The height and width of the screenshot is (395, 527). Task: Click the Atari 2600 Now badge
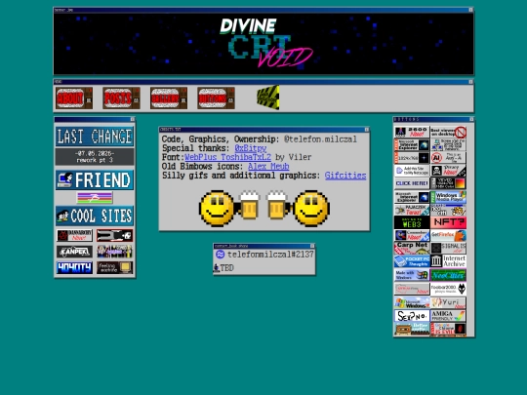coord(412,132)
